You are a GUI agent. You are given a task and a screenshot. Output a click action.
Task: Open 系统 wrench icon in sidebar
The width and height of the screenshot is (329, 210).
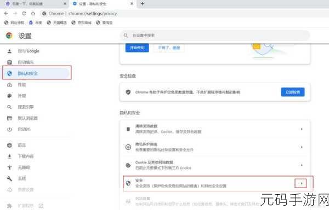pos(9,178)
